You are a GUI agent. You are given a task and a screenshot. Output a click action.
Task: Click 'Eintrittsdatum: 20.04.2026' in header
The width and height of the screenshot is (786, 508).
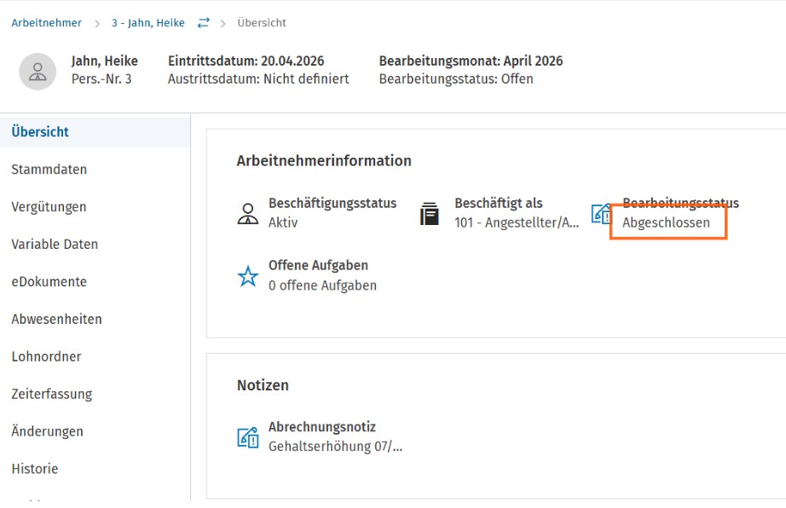point(246,61)
